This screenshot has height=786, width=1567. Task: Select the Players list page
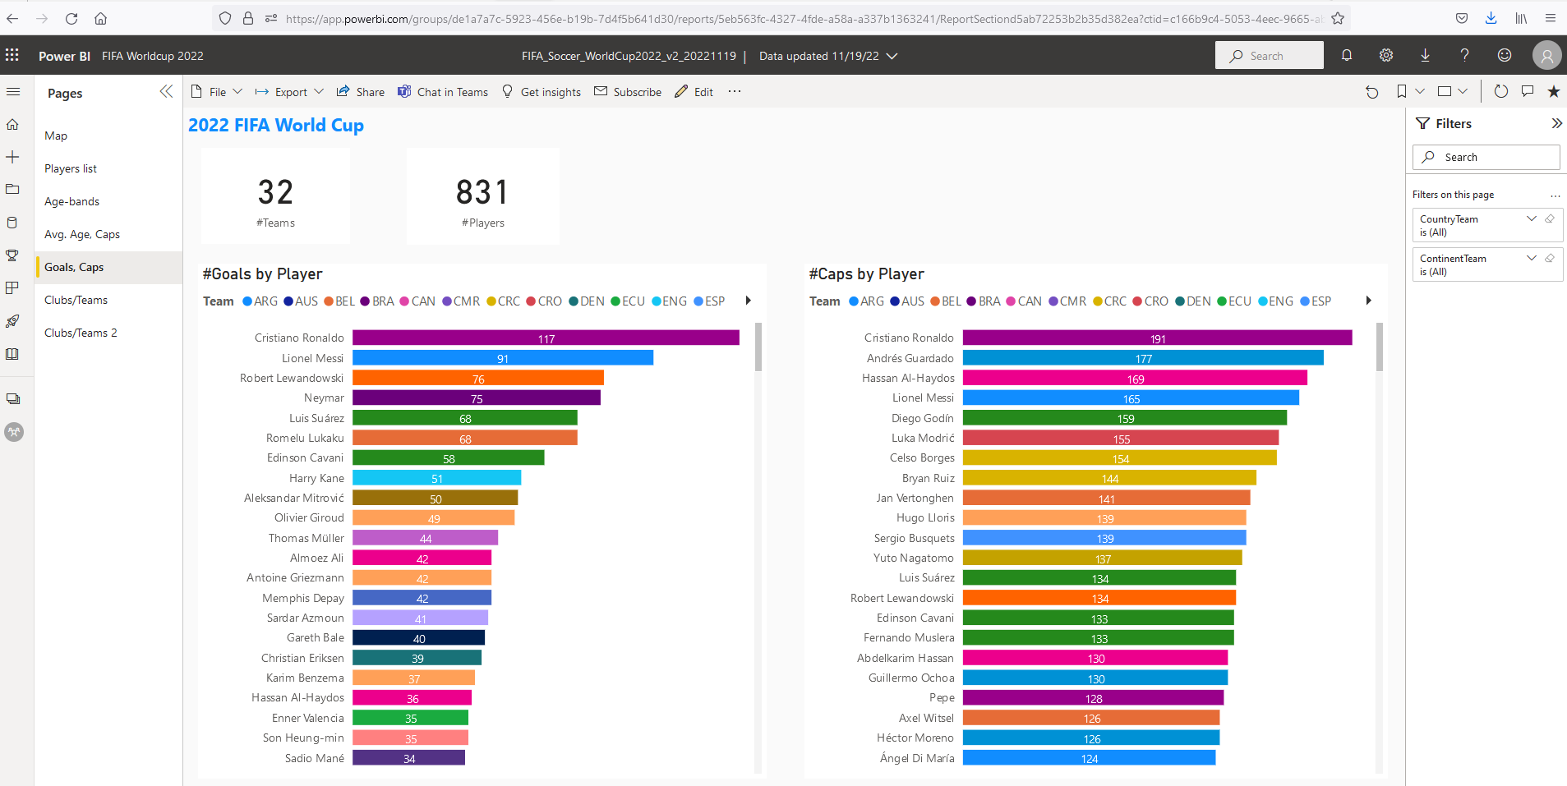click(108, 168)
